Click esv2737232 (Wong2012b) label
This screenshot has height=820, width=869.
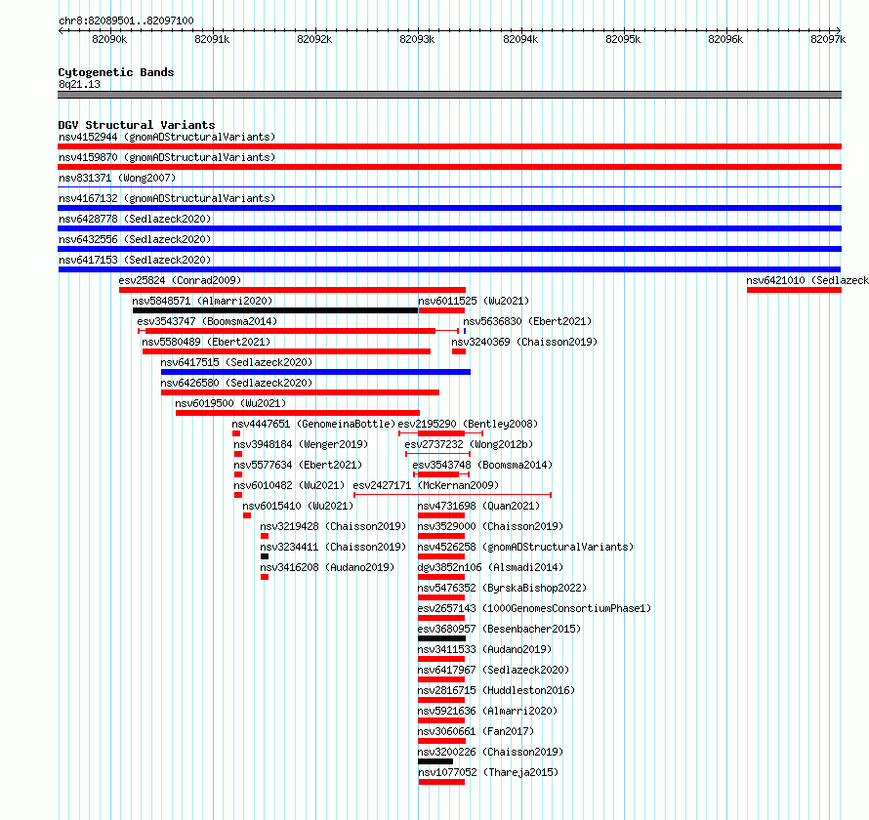(469, 444)
